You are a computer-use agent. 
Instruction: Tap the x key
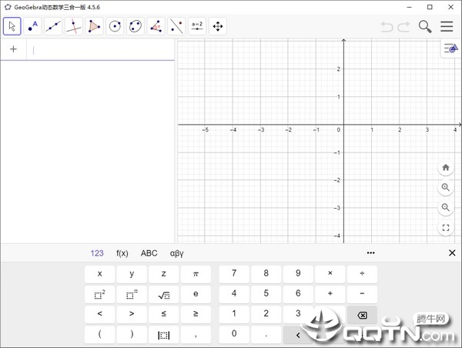(x=99, y=274)
